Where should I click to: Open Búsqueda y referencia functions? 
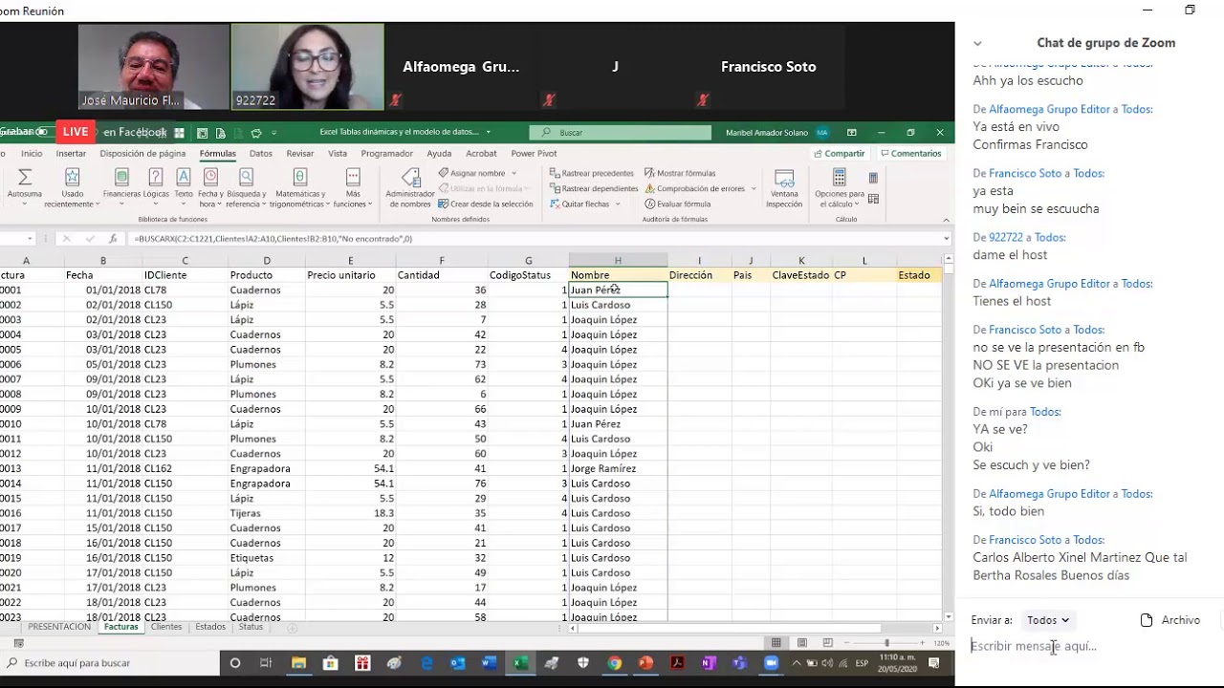tap(246, 186)
